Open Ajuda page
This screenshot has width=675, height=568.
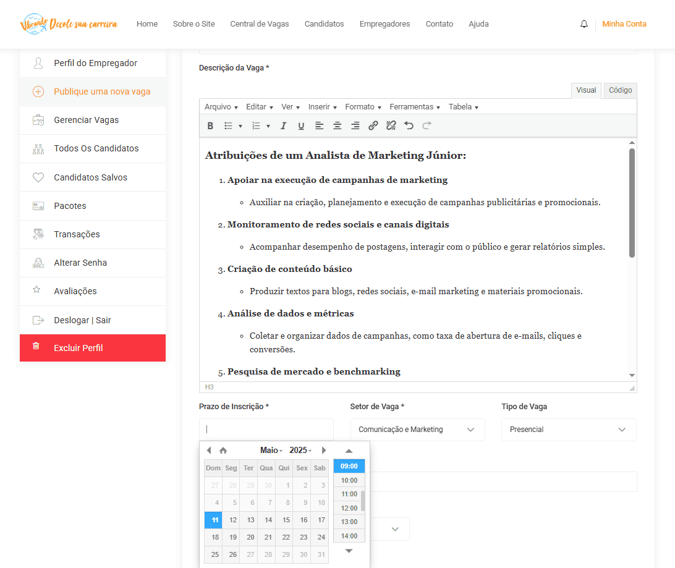(x=478, y=24)
